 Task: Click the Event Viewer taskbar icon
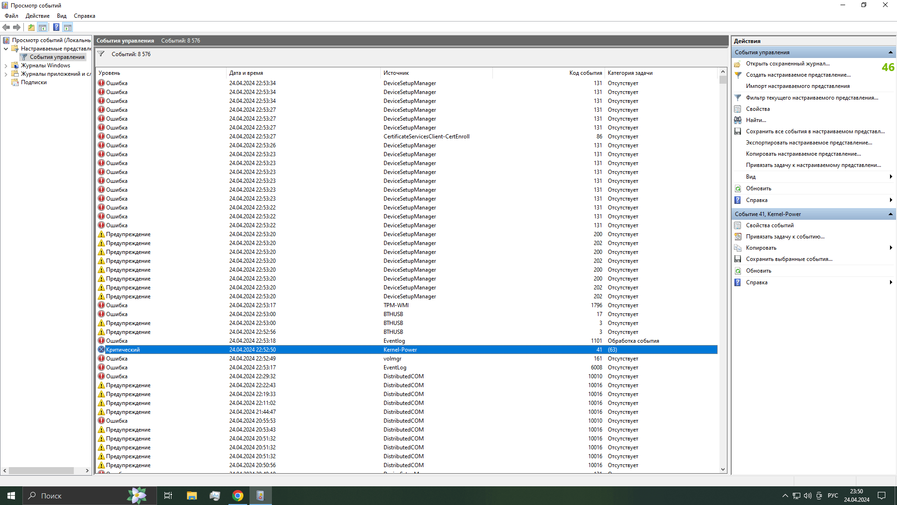(261, 496)
